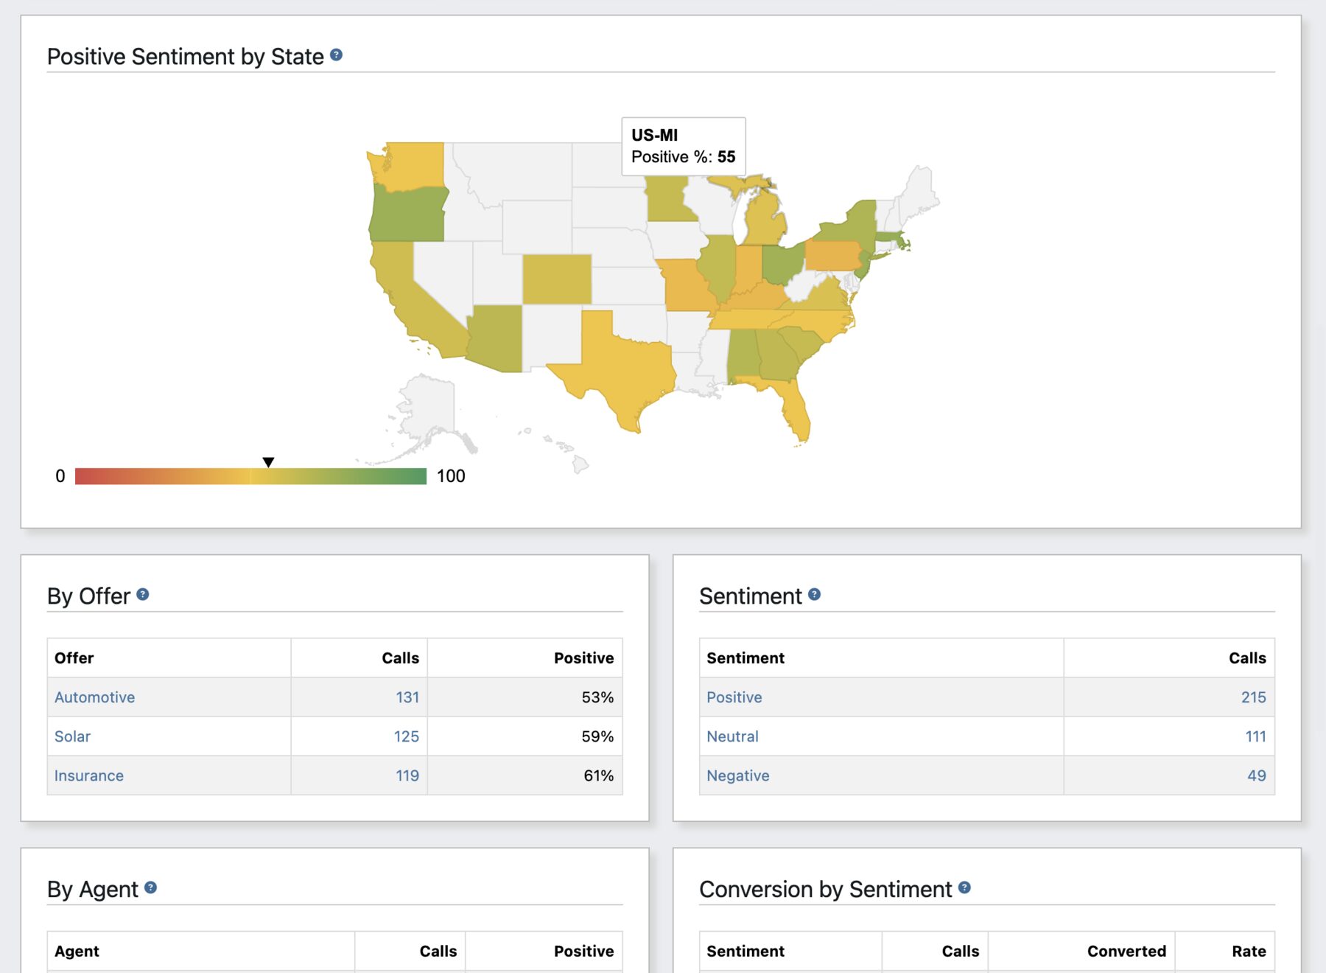Click Neutral calls count 111
This screenshot has width=1326, height=973.
click(x=1255, y=736)
